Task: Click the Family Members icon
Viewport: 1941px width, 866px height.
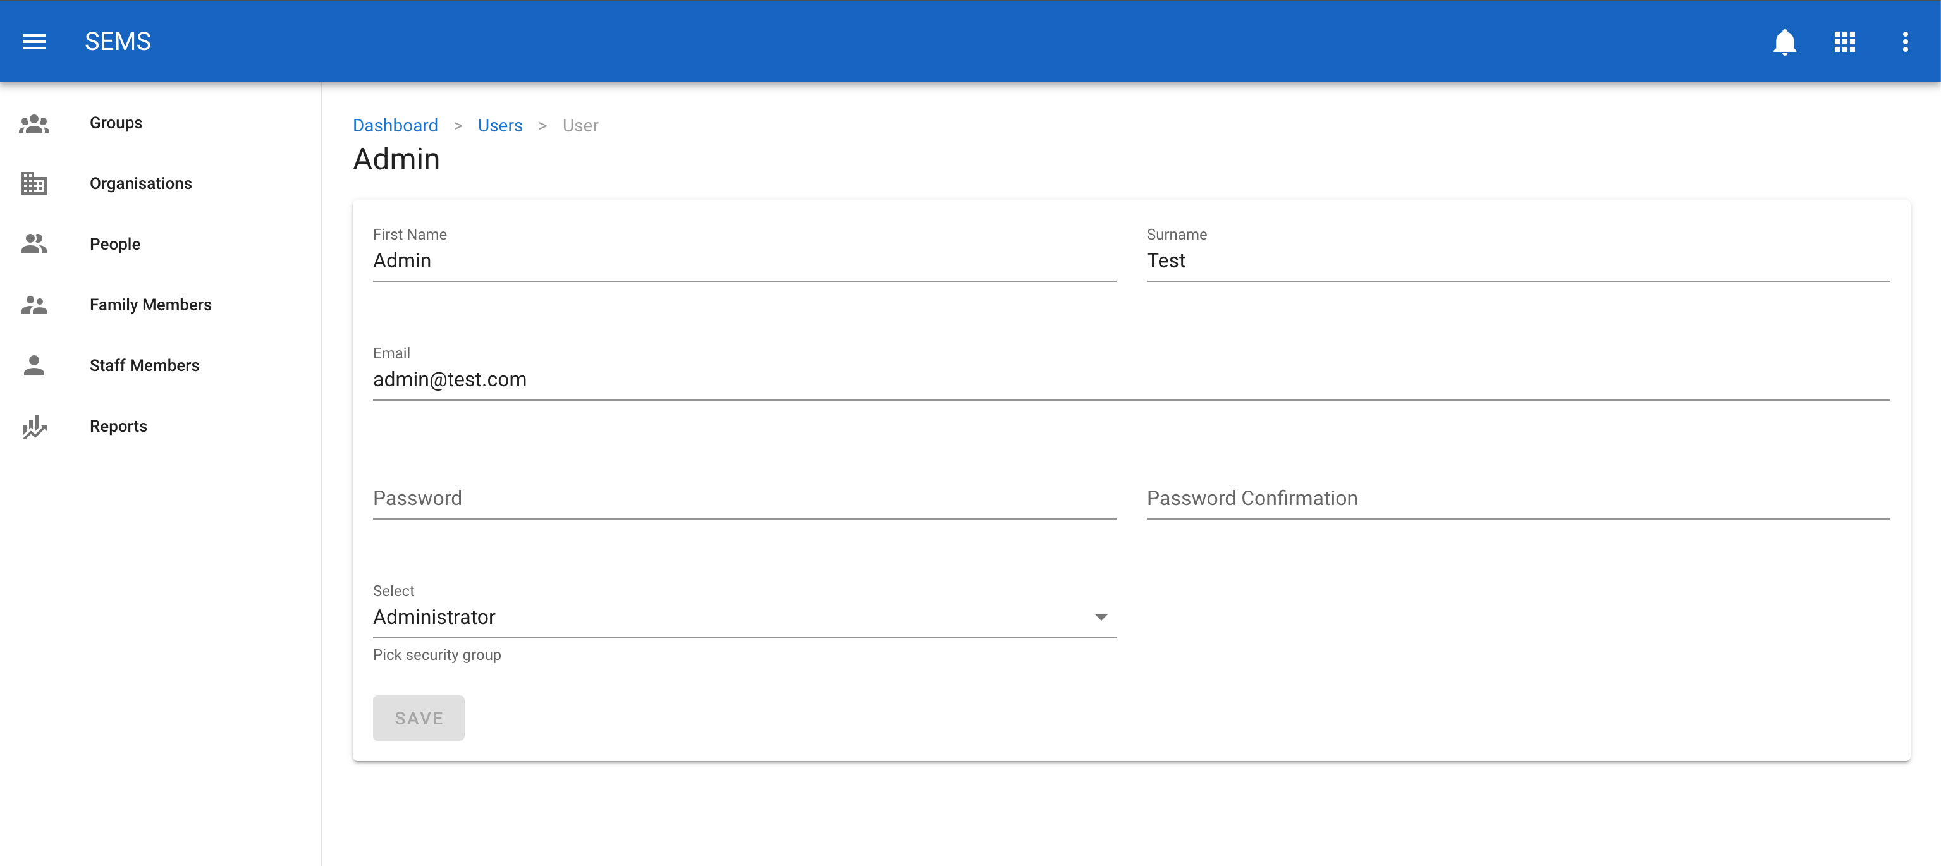Action: click(34, 305)
